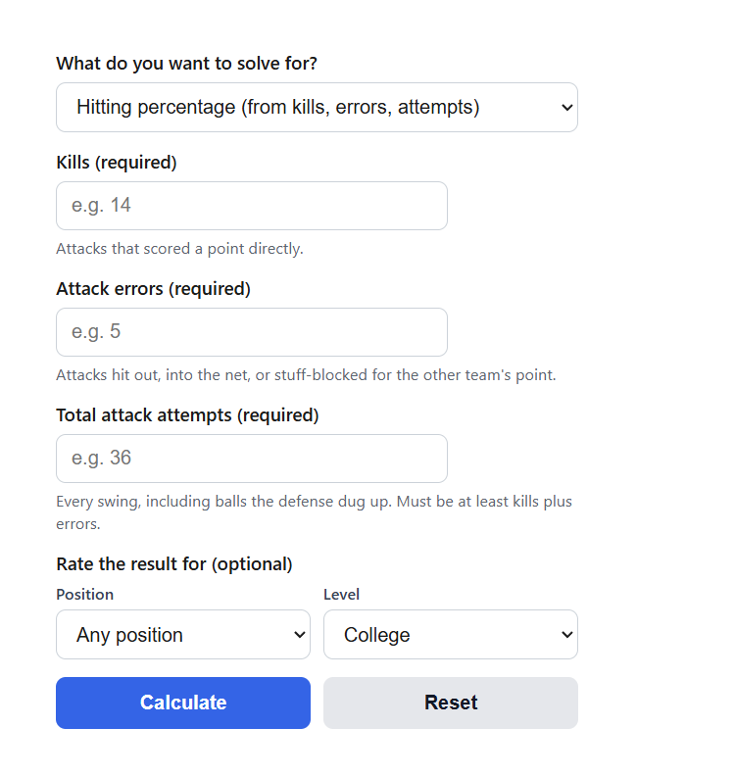Click the 'Level' label text
This screenshot has height=776, width=735.
click(x=341, y=595)
